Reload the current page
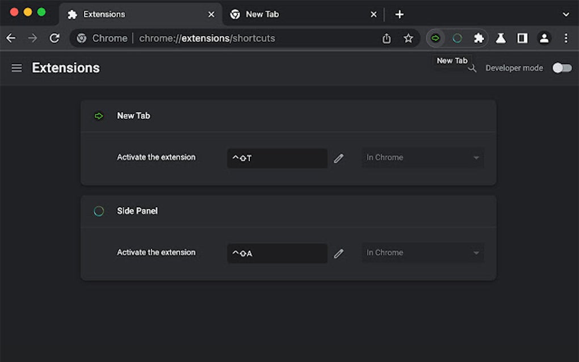This screenshot has height=362, width=579. coord(54,38)
